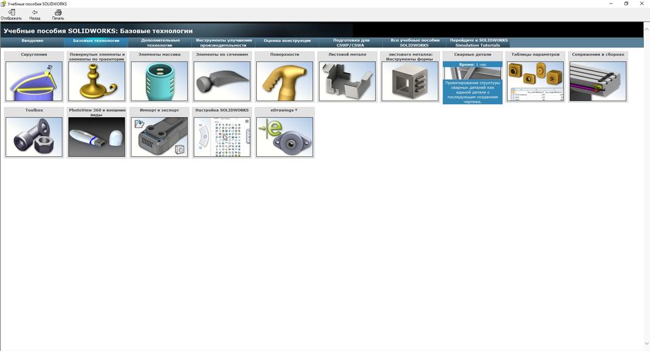Open the Оценка конструкции tab
This screenshot has height=351, width=650.
point(287,41)
